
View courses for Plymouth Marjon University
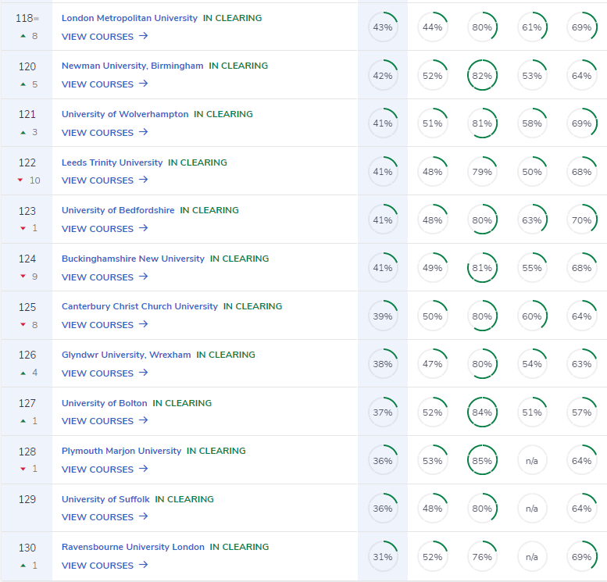[105, 469]
